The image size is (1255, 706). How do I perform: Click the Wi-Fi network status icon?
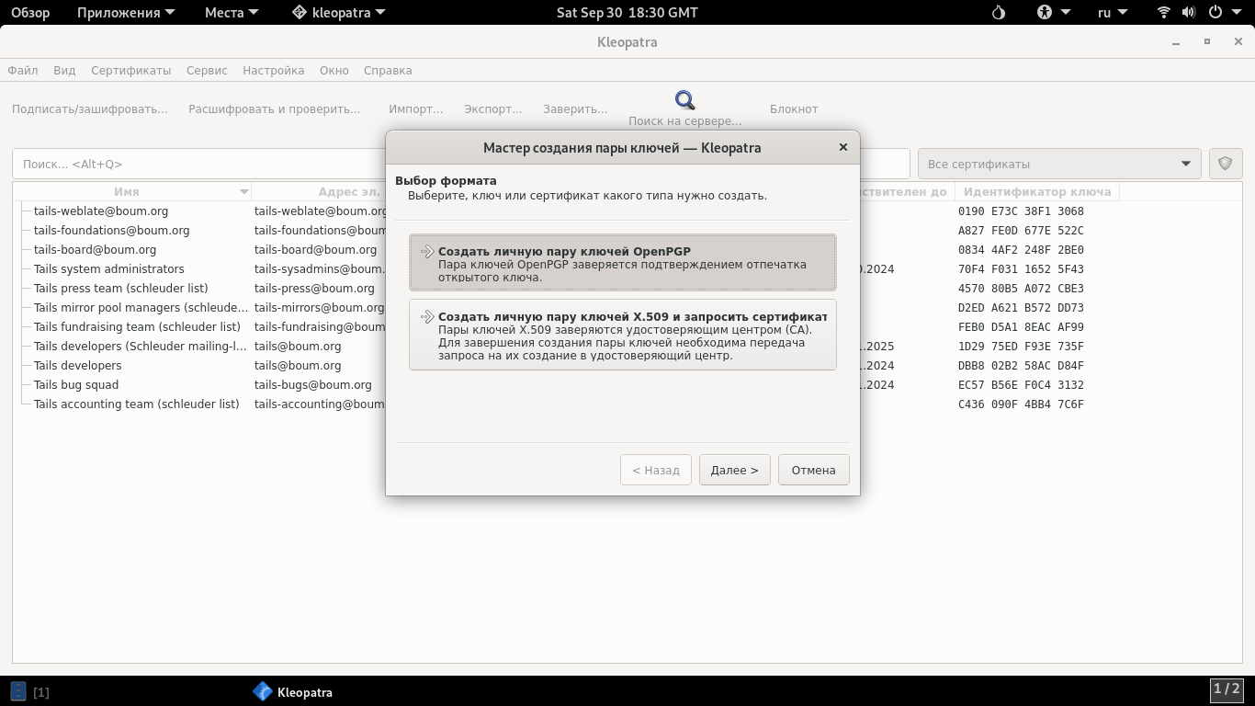(x=1163, y=13)
